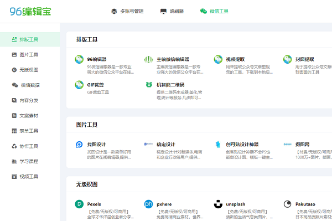
Task: Open the 机智熊二维码 tool link
Action: (170, 85)
